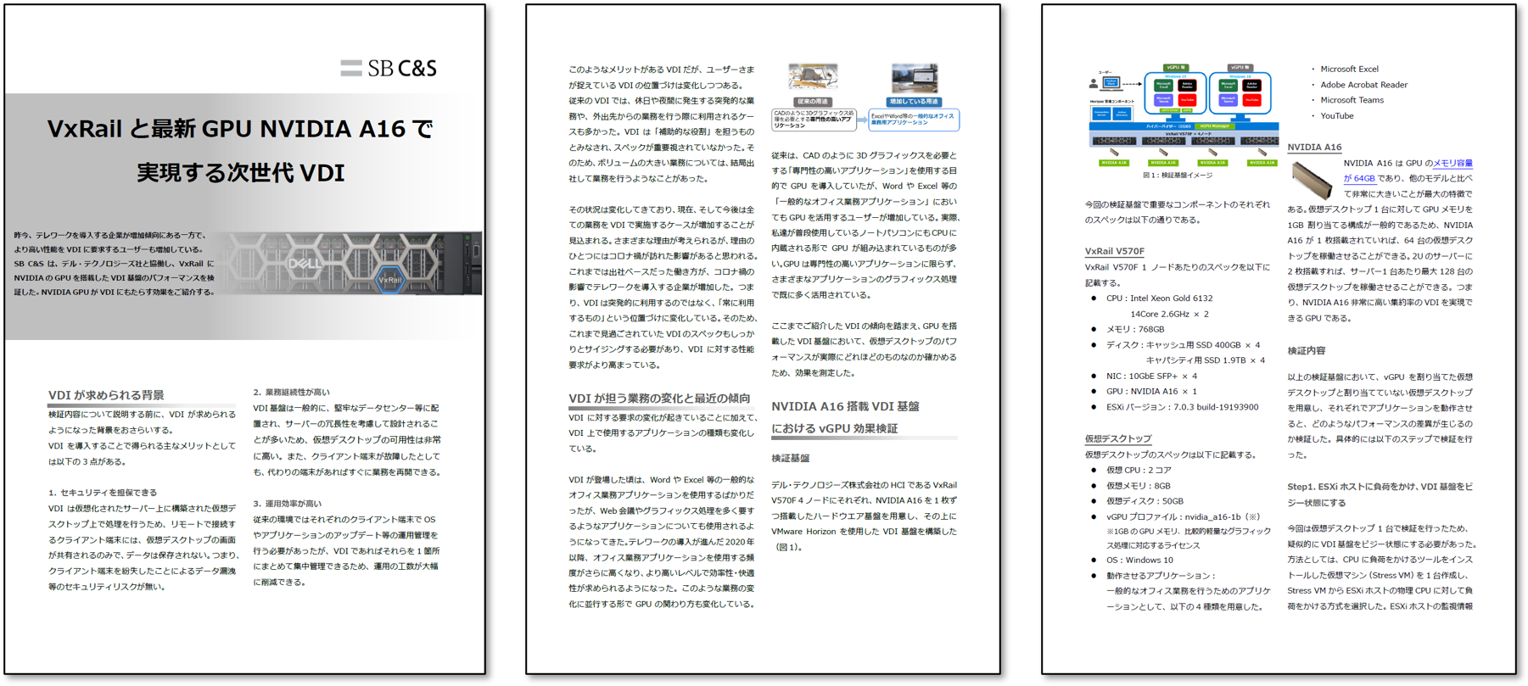This screenshot has width=1528, height=686.
Task: Click the title line 実現する次世代 VDI
Action: click(x=240, y=173)
